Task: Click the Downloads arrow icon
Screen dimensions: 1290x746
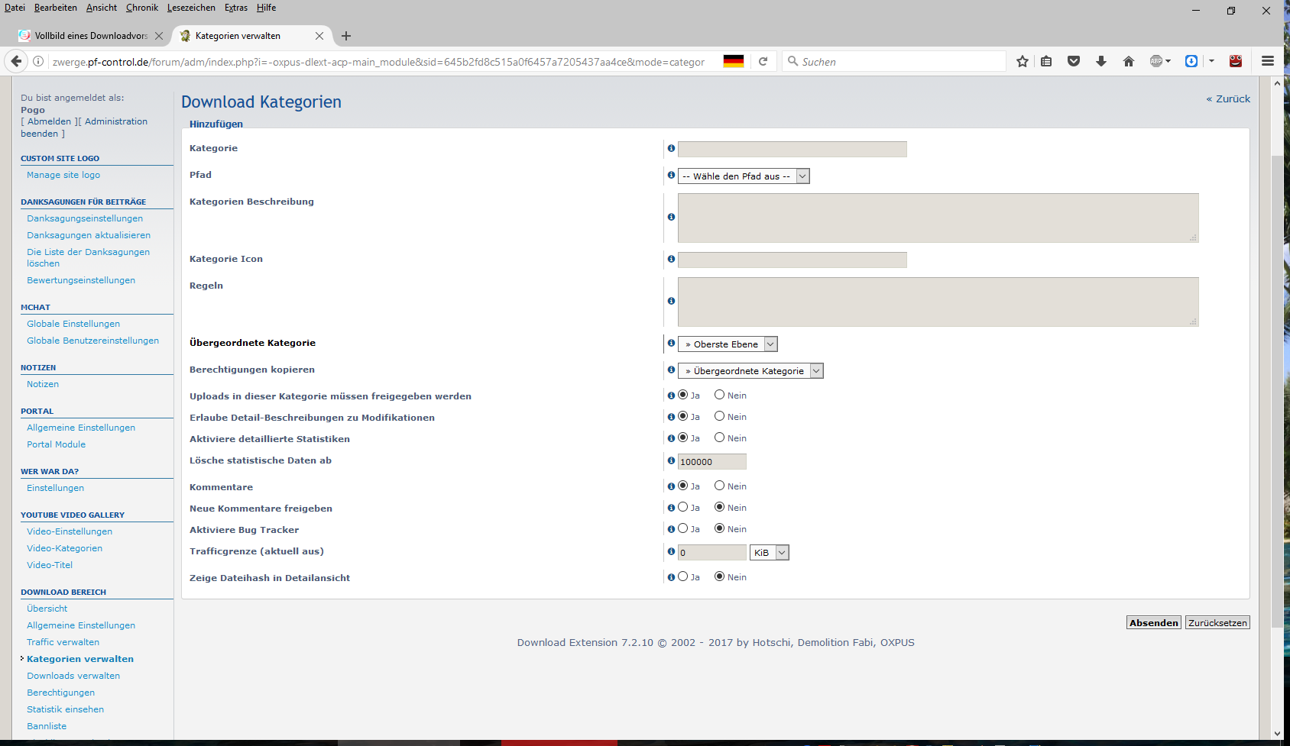Action: [x=1101, y=61]
